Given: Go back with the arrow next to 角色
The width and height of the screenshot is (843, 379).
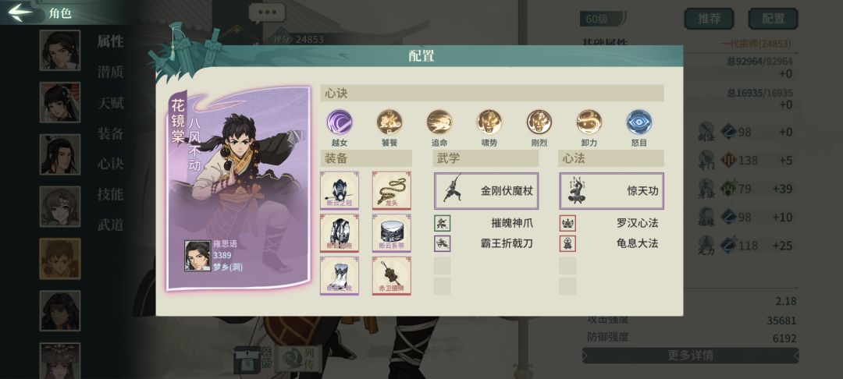Looking at the screenshot, I should coord(20,13).
